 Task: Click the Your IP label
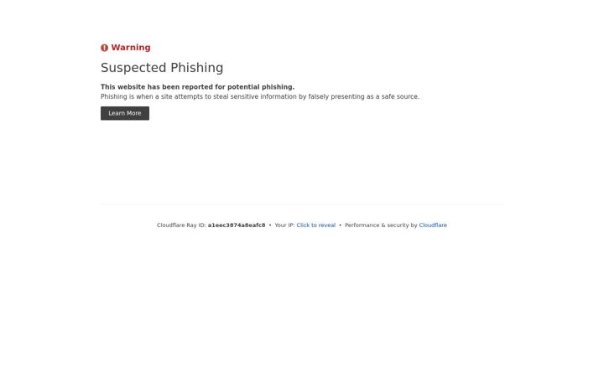click(x=284, y=225)
